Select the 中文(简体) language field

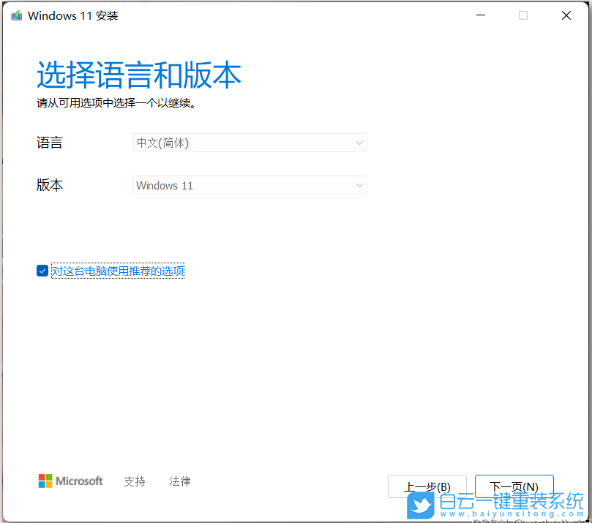point(220,143)
